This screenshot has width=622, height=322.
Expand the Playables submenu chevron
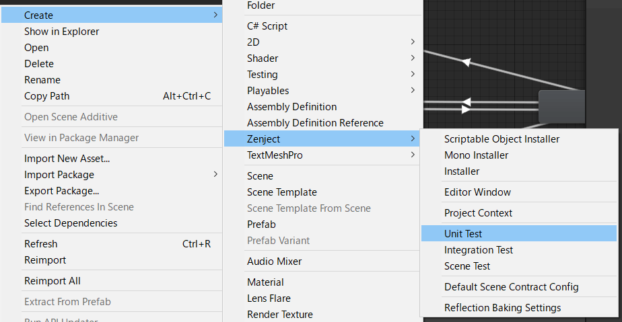(412, 91)
